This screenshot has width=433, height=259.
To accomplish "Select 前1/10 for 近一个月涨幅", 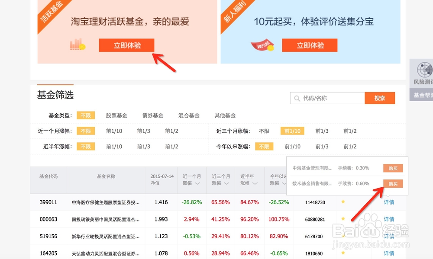I will click(114, 131).
